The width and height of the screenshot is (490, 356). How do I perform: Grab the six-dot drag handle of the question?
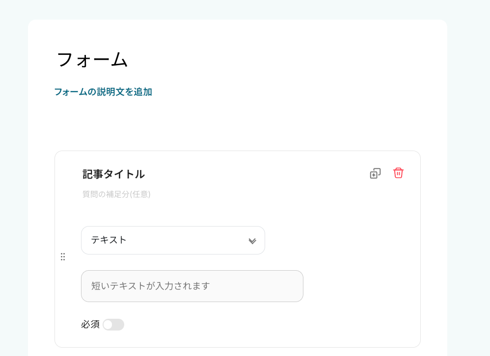(x=63, y=257)
